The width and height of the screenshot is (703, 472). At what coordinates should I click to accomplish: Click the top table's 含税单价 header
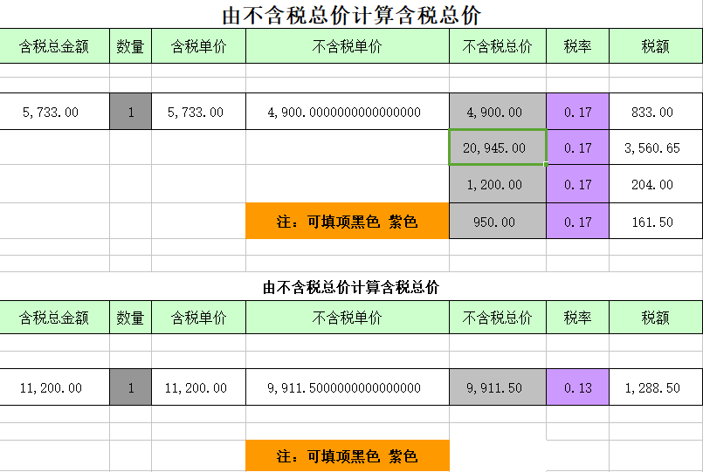198,46
